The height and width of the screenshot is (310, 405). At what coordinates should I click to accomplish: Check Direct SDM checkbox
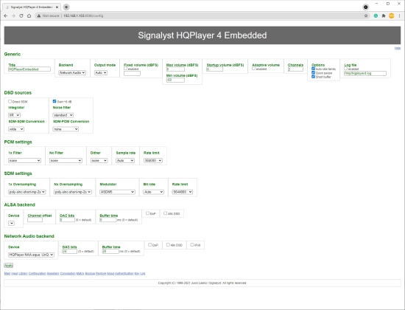coord(10,101)
